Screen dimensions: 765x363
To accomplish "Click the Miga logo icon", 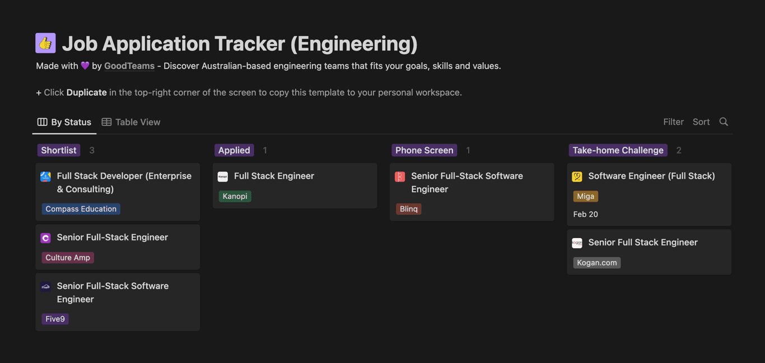I will tap(577, 176).
